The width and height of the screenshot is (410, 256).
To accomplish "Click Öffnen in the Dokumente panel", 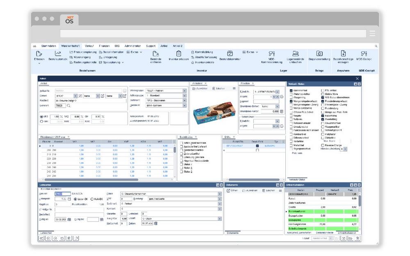I will [232, 190].
